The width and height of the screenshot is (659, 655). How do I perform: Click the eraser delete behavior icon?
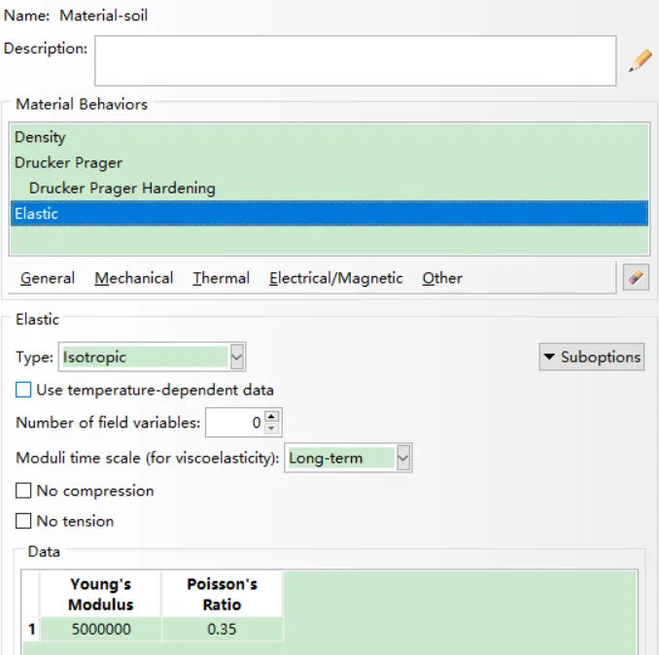[x=636, y=277]
